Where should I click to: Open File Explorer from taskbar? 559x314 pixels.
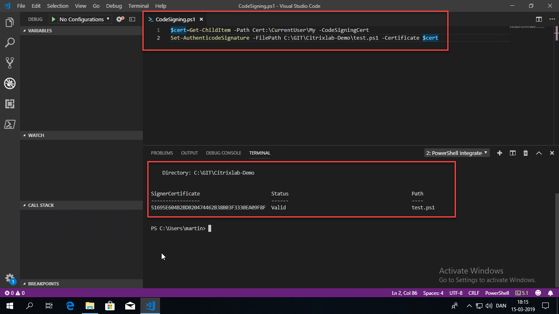click(90, 305)
